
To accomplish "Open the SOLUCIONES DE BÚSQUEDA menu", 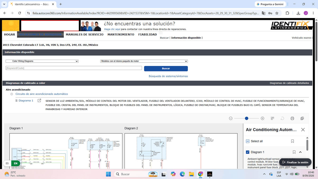I will pos(41,34).
